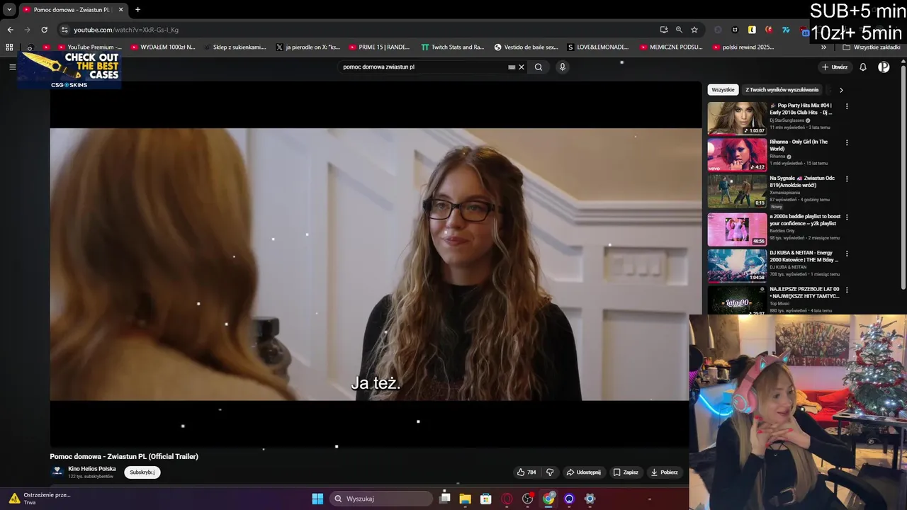The height and width of the screenshot is (510, 907).
Task: Open Task View on the taskbar
Action: (x=445, y=499)
